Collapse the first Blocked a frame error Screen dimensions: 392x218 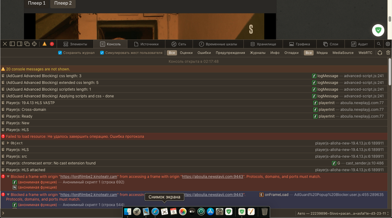coord(8,177)
